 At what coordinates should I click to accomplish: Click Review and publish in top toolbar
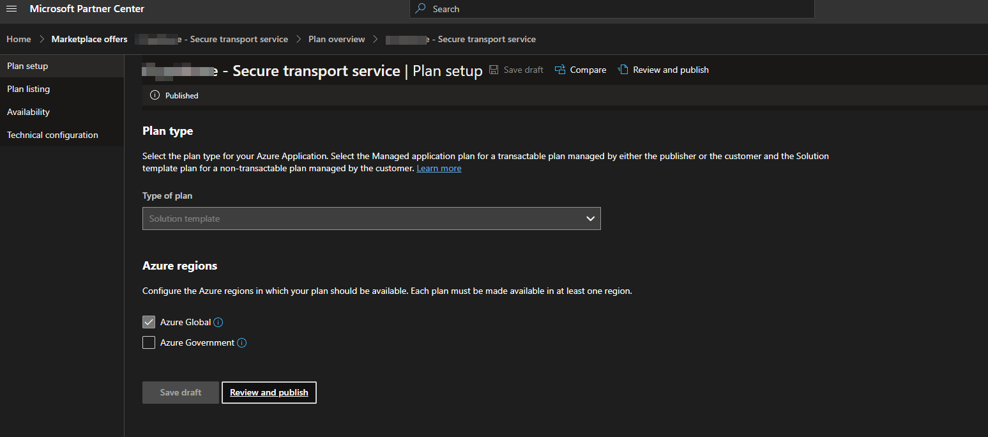pos(664,70)
